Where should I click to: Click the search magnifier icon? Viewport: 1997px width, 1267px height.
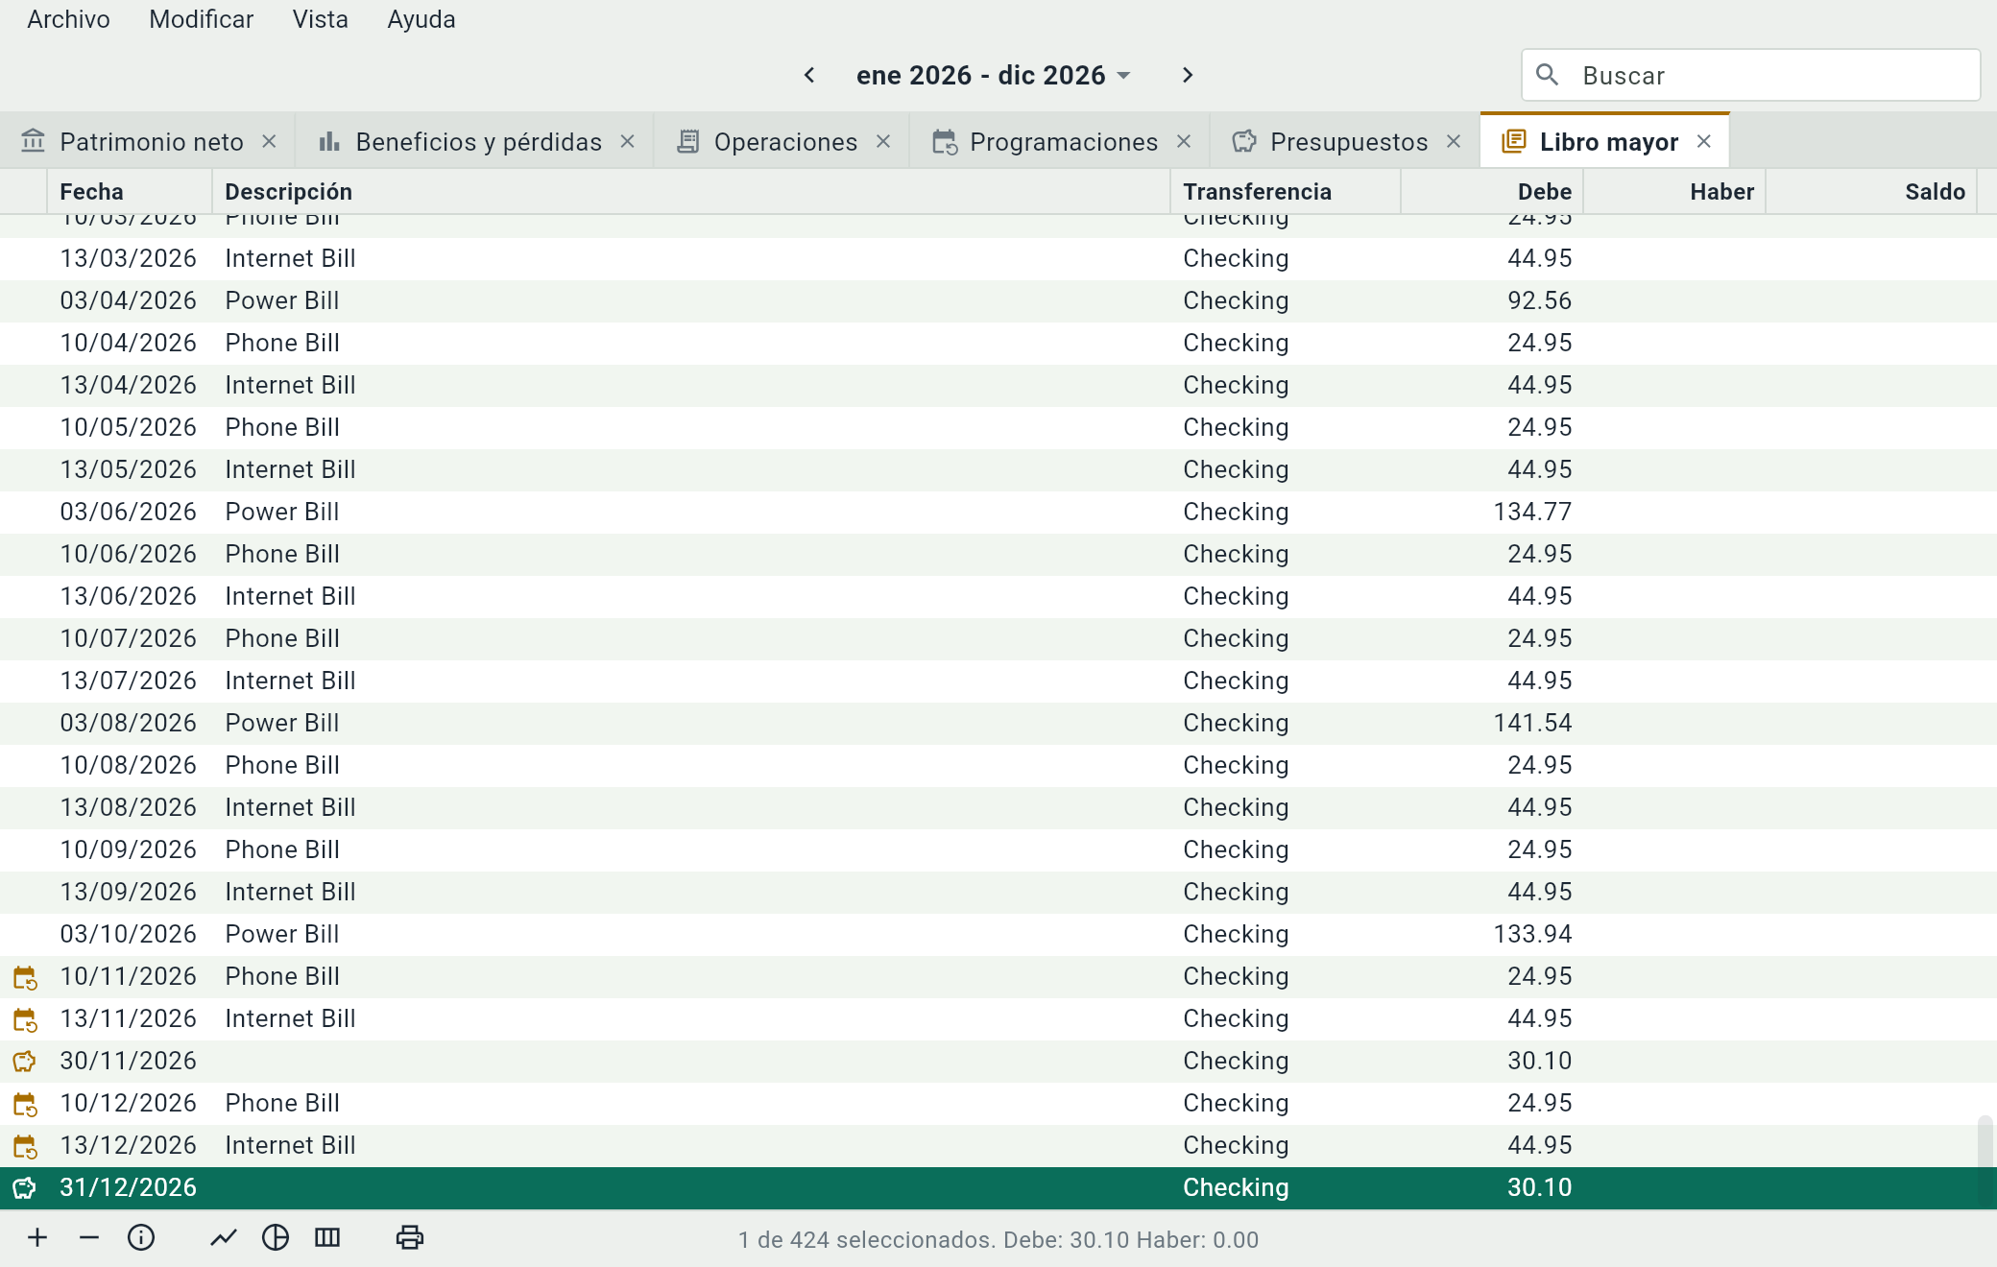click(x=1547, y=75)
